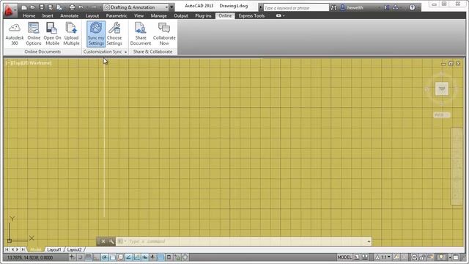Switch to the Layout1 drawing tab
The image size is (469, 264).
(x=54, y=249)
